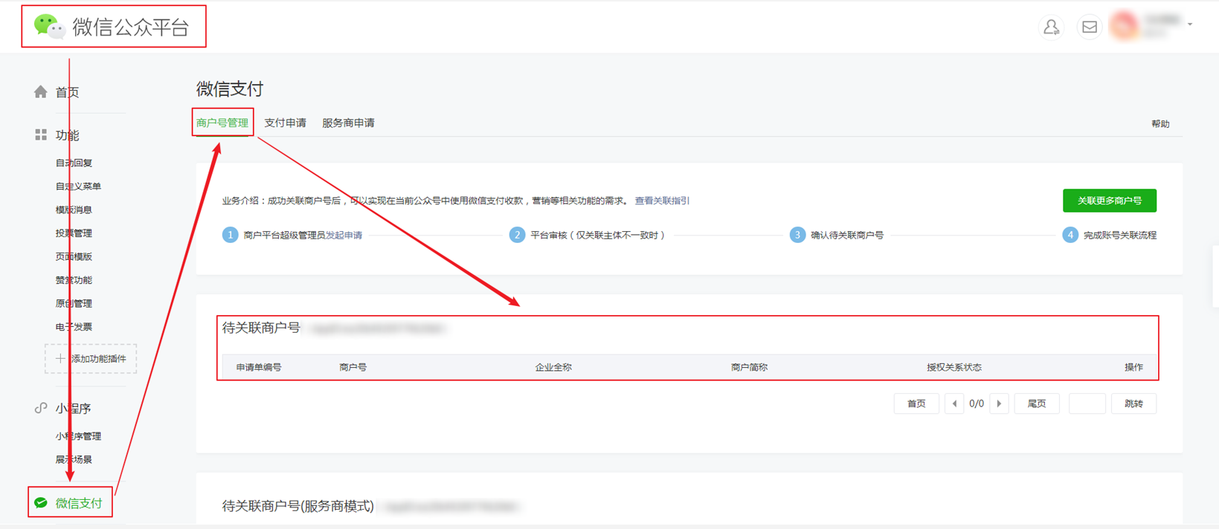Viewport: 1219px width, 529px height.
Task: Click the 尾页 pagination button
Action: tap(1037, 403)
